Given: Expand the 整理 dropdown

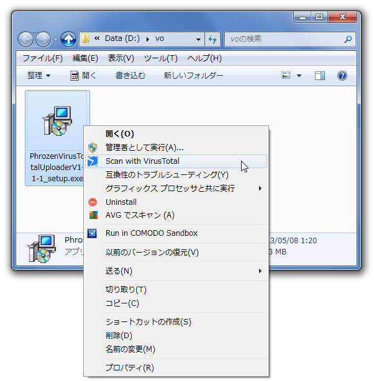Looking at the screenshot, I should [39, 76].
